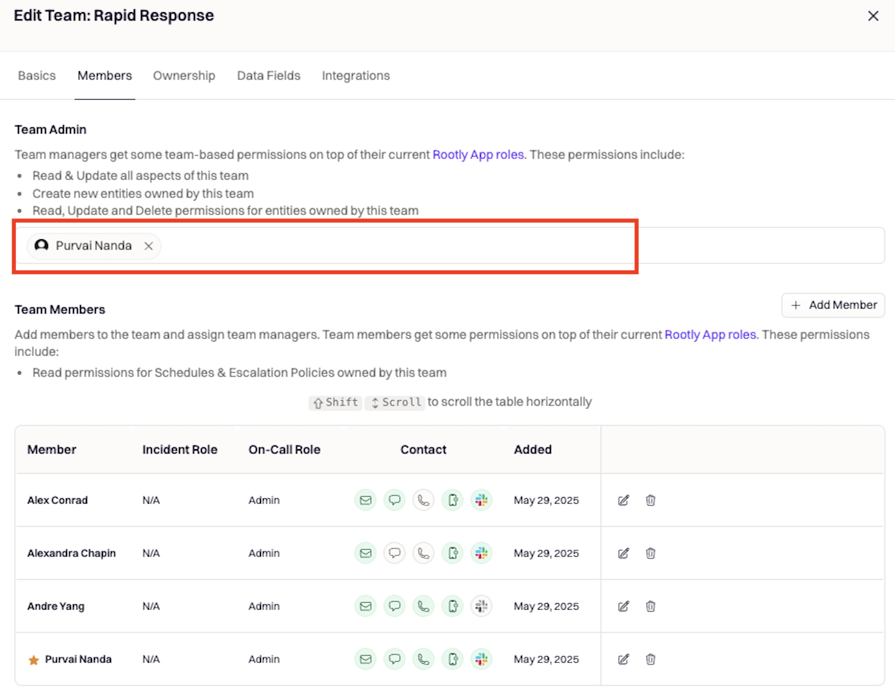
Task: Click the email icon for Alex Conrad
Action: (x=365, y=500)
